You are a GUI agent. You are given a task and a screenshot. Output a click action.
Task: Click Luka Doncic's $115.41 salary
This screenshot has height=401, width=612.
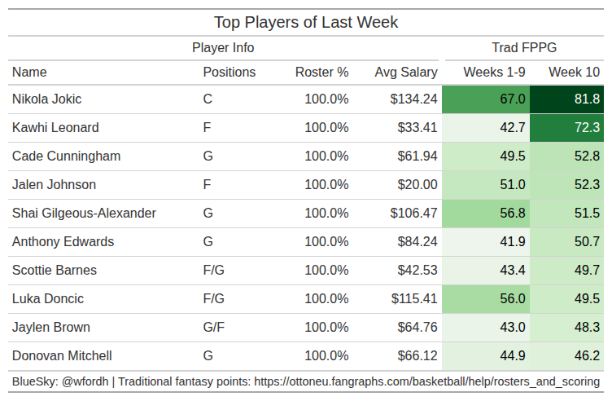[414, 299]
